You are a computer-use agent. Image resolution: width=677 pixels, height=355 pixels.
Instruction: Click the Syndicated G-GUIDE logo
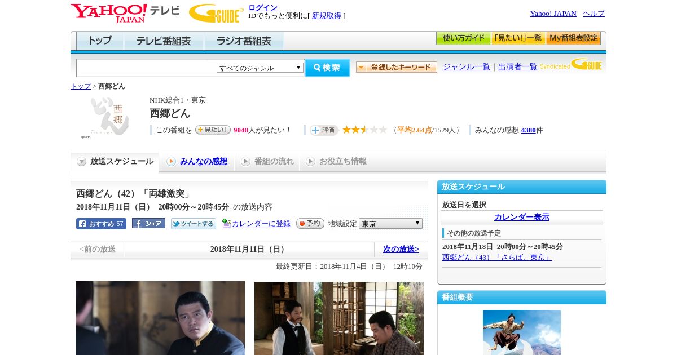point(570,64)
